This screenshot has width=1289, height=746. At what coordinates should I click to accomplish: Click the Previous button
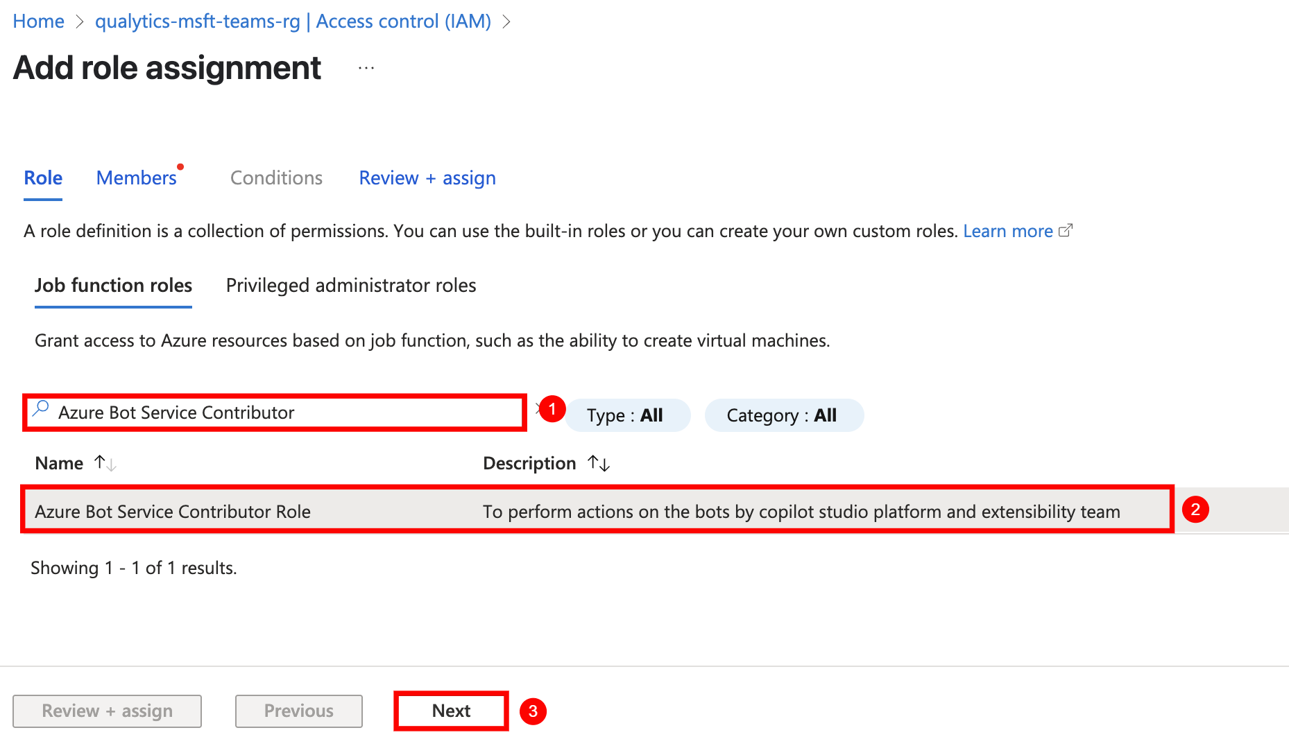point(298,711)
